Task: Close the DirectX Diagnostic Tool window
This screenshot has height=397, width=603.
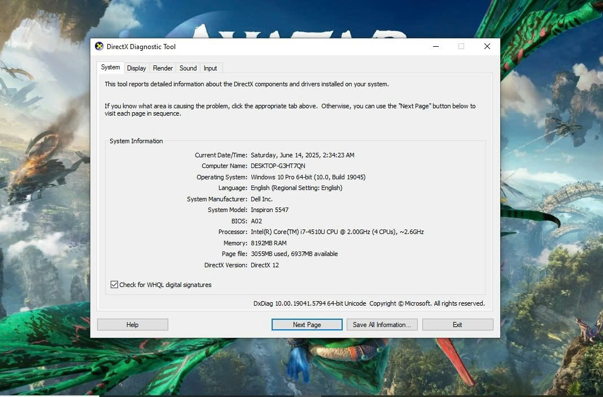Action: click(x=487, y=47)
